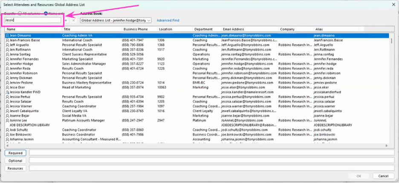The height and width of the screenshot is (183, 399).
Task: Select the All columns search option
Action: pyautogui.click(x=20, y=14)
